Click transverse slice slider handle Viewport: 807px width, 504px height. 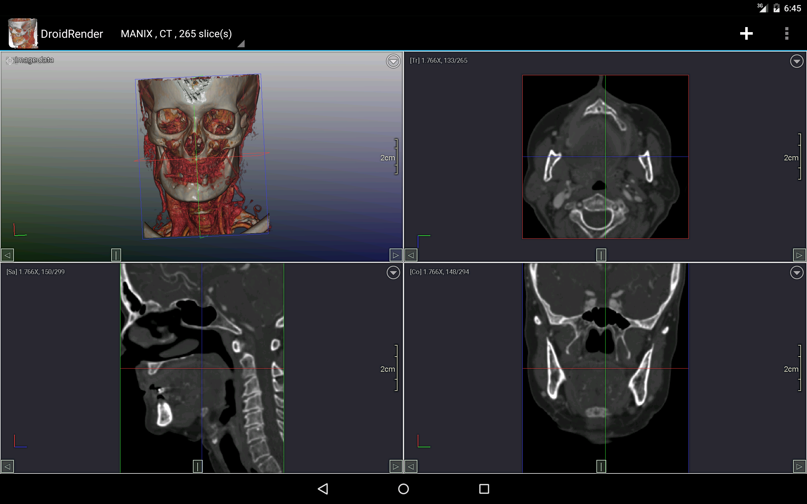(x=601, y=255)
